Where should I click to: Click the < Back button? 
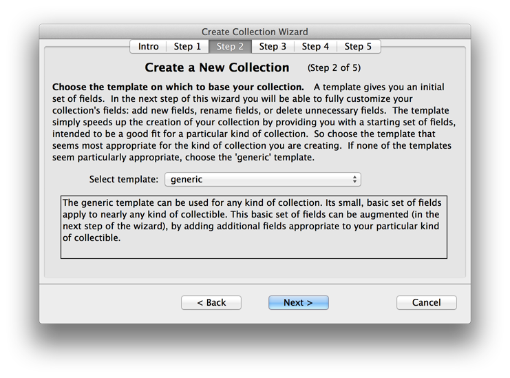pyautogui.click(x=211, y=302)
